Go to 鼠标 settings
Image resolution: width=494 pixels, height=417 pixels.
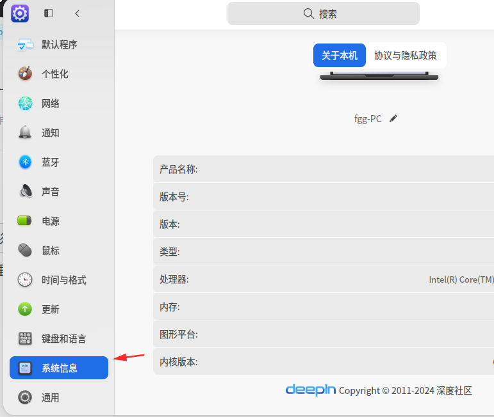click(x=59, y=251)
